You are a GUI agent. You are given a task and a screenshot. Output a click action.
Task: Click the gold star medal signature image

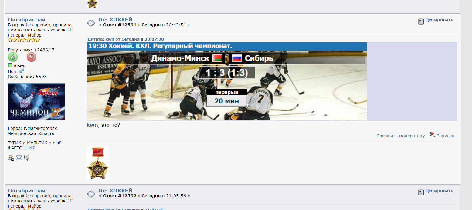tap(97, 162)
